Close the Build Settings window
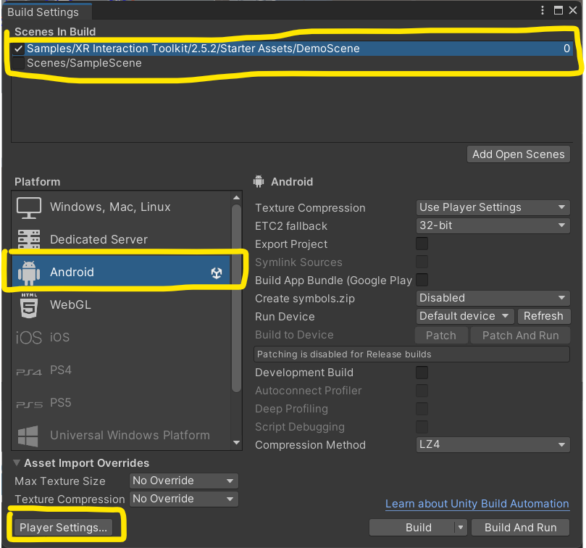 (x=573, y=10)
